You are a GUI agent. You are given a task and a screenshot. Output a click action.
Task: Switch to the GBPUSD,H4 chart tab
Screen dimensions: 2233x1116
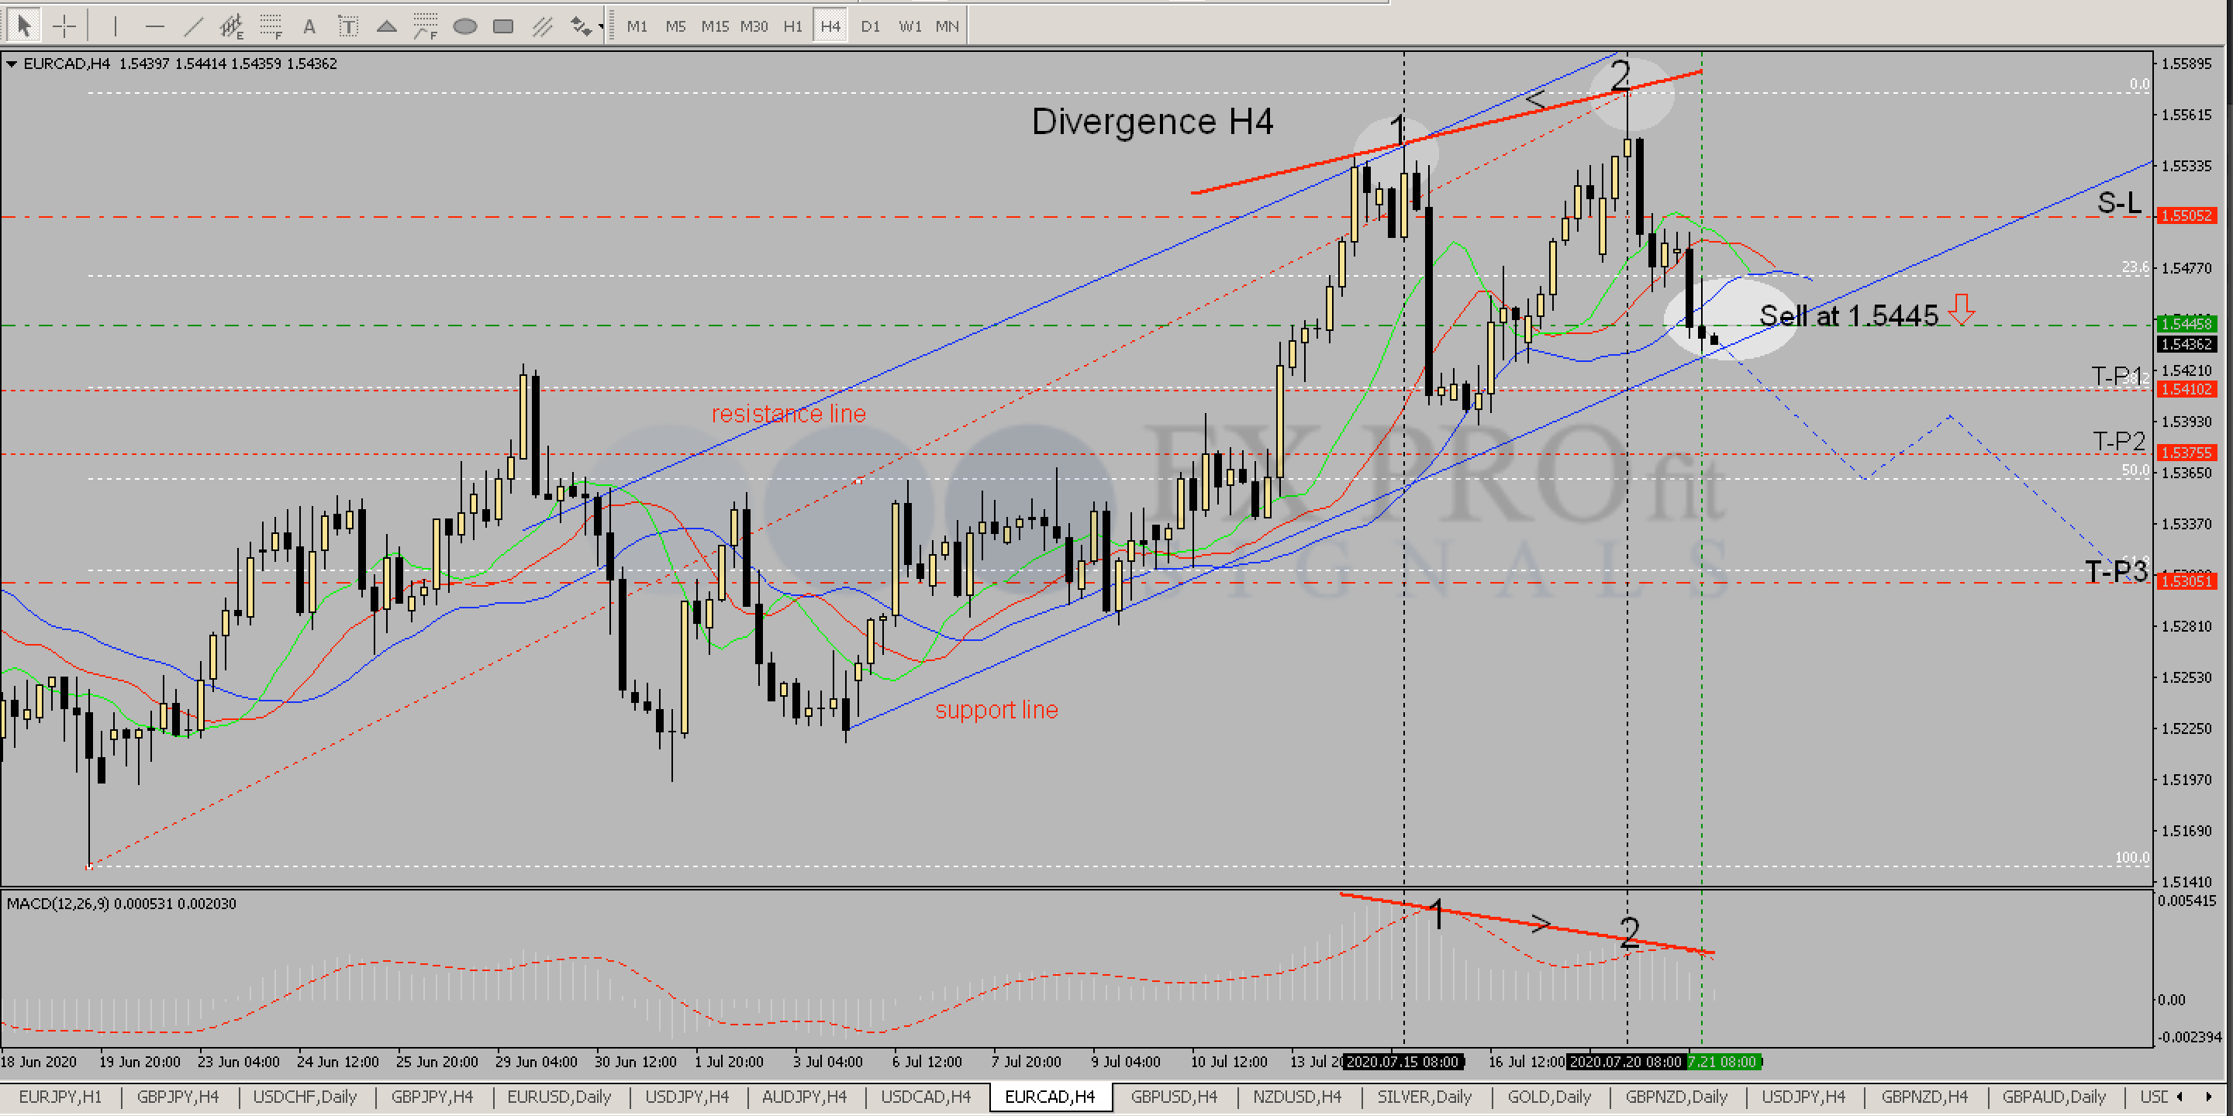click(x=1173, y=1097)
